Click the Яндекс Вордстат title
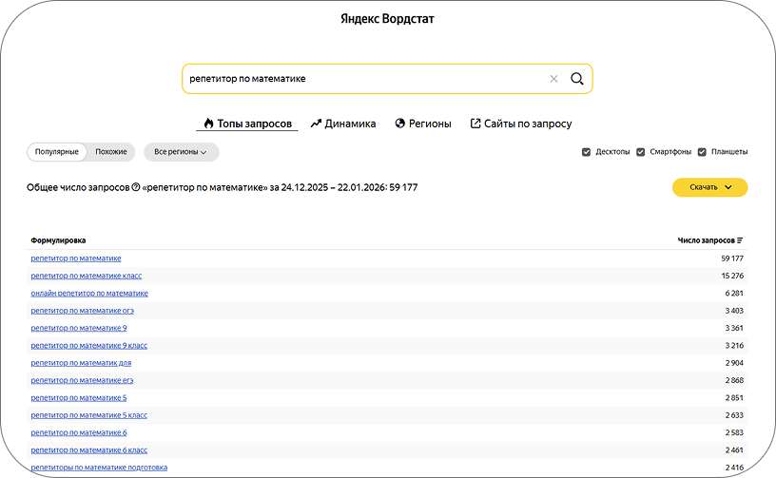The width and height of the screenshot is (776, 478). (387, 19)
